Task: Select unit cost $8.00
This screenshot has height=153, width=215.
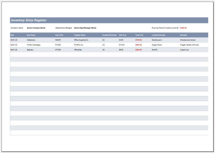Action: [x=121, y=50]
